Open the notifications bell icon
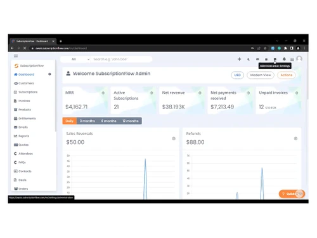The width and height of the screenshot is (317, 238). 284,59
